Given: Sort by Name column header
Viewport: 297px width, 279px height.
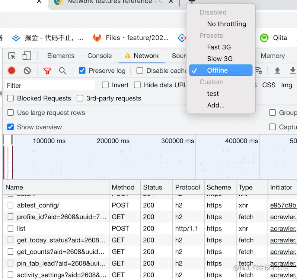Looking at the screenshot, I should (x=56, y=187).
